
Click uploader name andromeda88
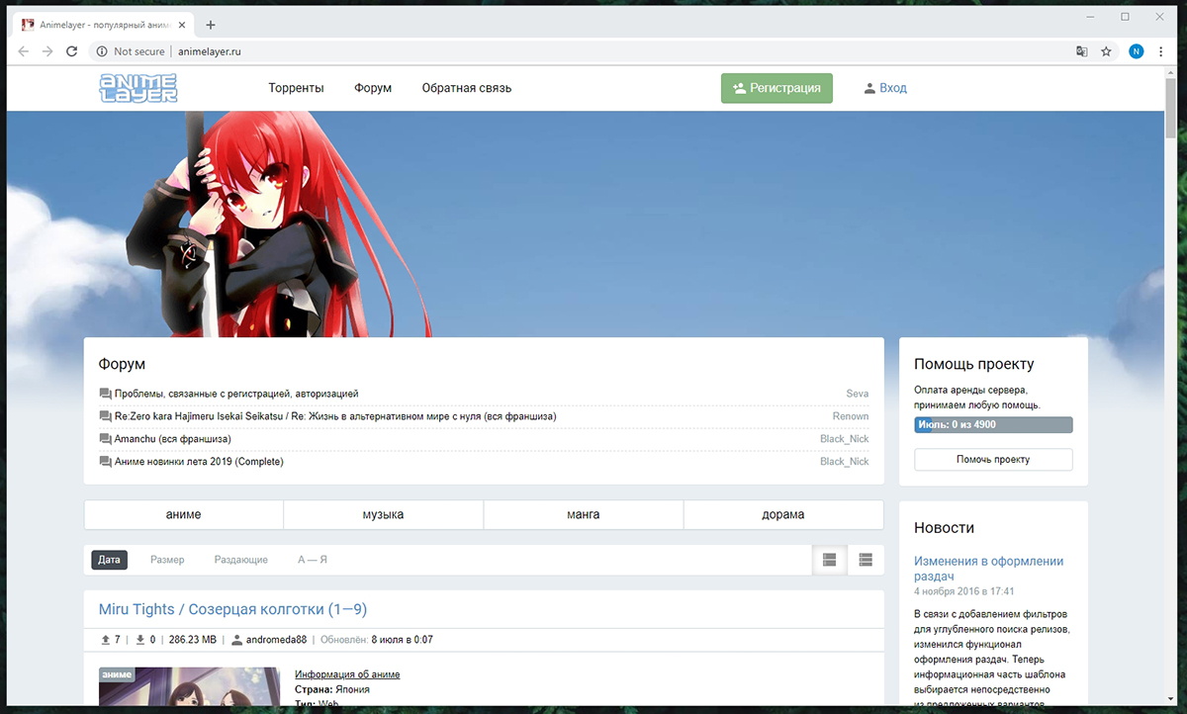276,640
